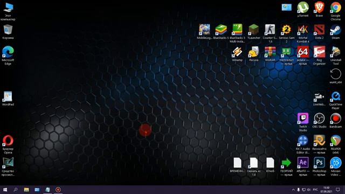The image size is (345, 194).
Task: Select the RevoicePro shortcut icon
Action: coord(319,144)
